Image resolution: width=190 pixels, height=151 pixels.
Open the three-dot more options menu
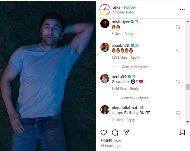(x=182, y=10)
